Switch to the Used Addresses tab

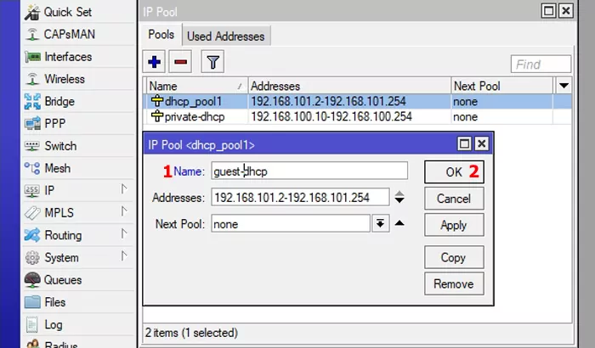(x=226, y=36)
